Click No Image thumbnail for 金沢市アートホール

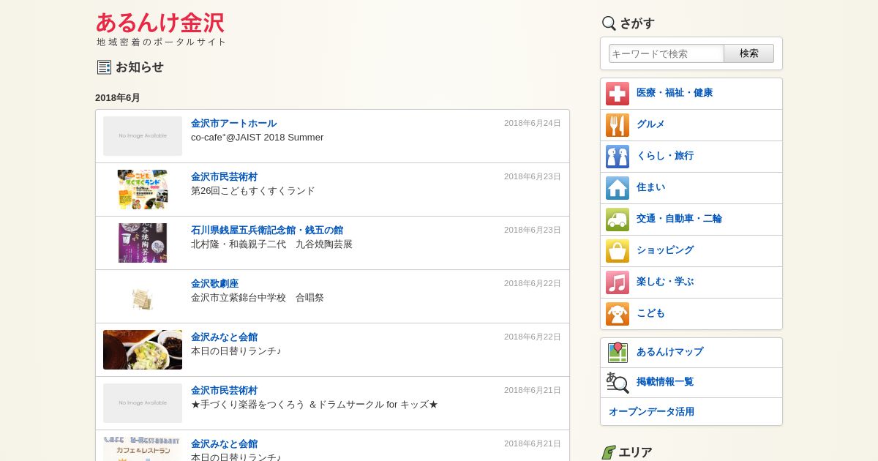click(x=143, y=136)
